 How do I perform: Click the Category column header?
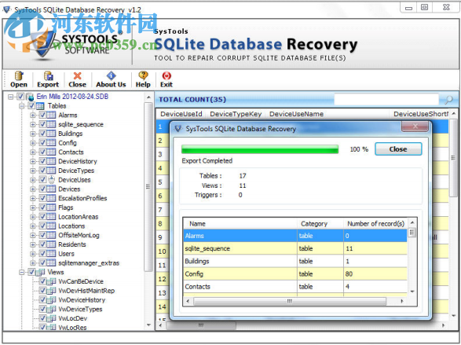point(320,223)
